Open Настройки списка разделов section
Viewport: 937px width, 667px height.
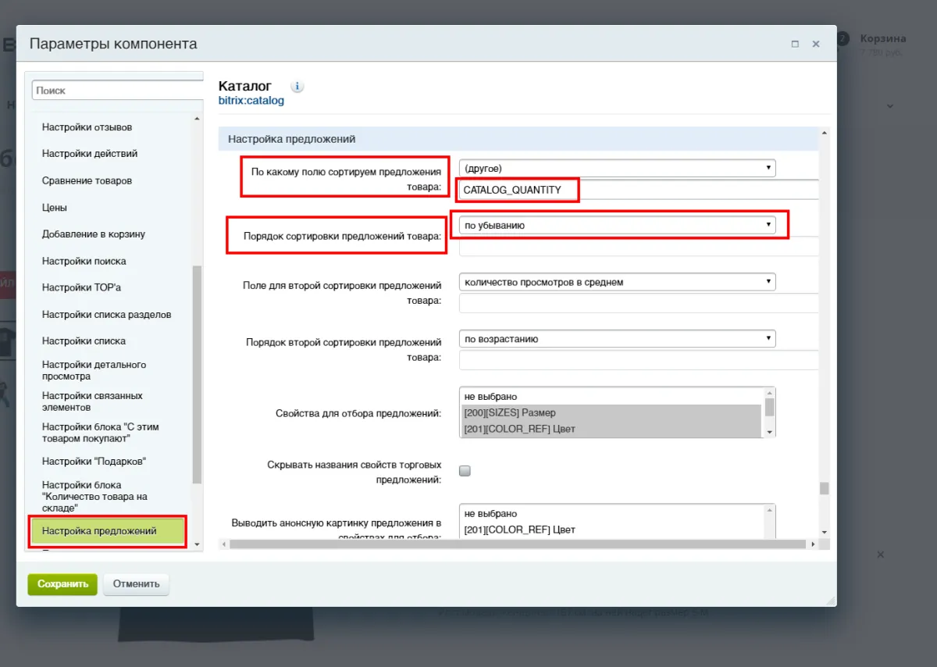[x=106, y=315]
